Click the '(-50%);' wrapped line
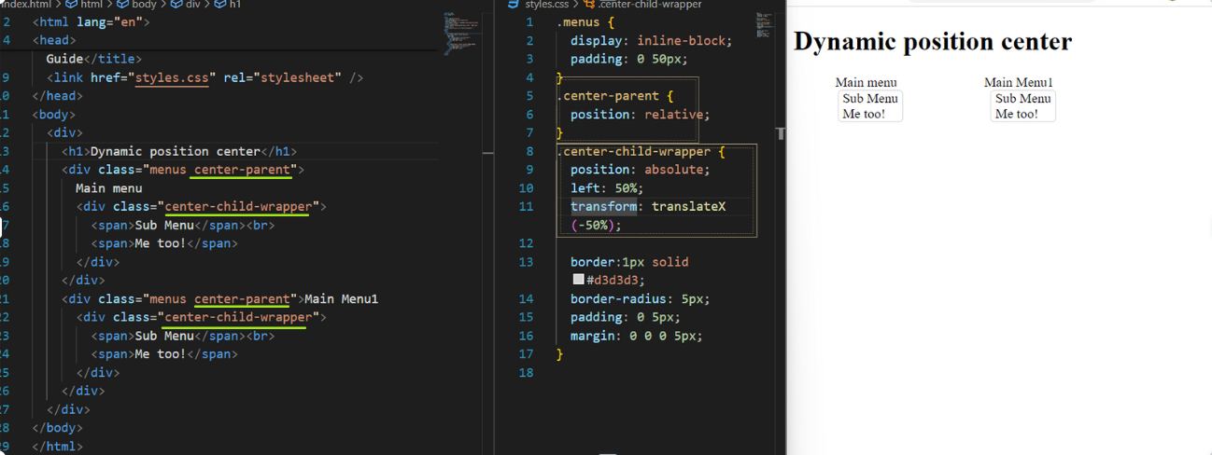The image size is (1212, 455). pyautogui.click(x=596, y=225)
